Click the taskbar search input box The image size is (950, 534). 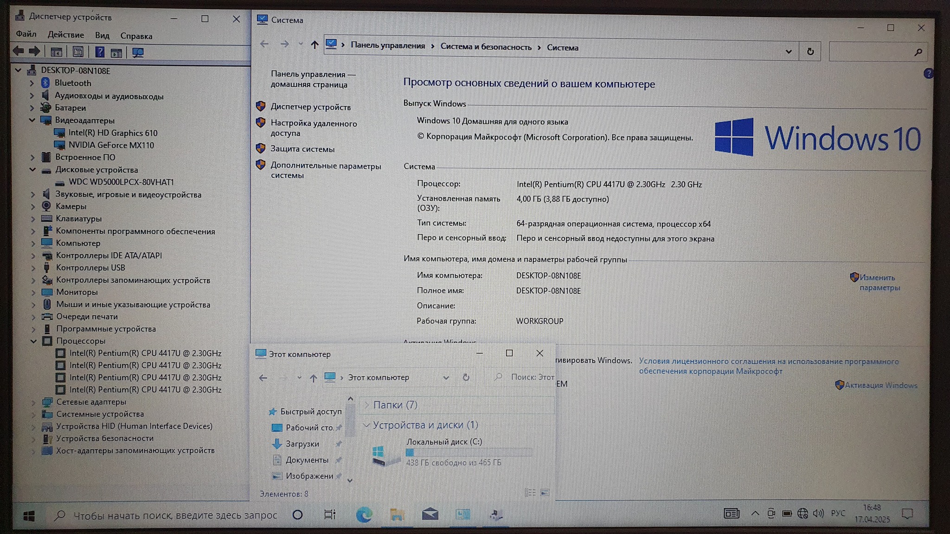tap(175, 515)
